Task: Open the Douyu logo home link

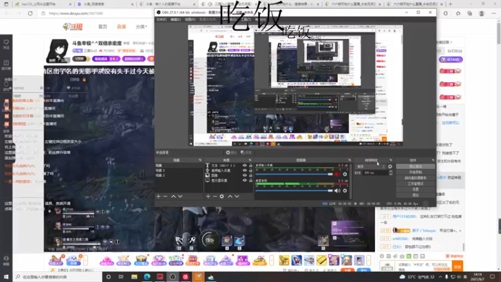Action: (x=73, y=26)
